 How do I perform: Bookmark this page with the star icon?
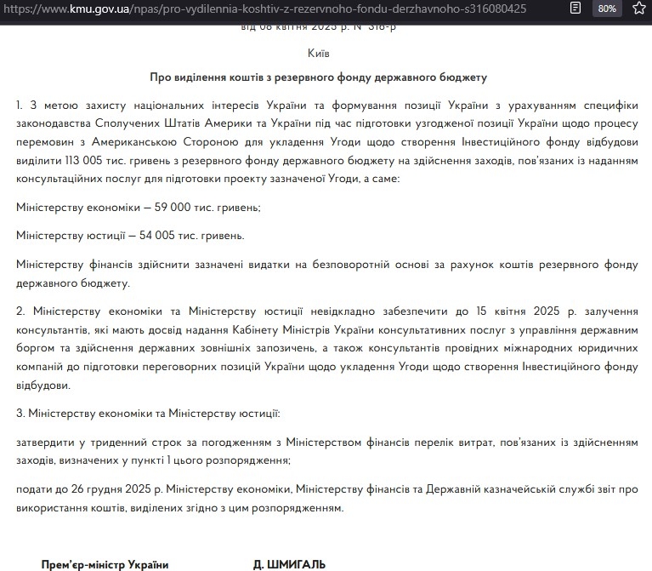638,9
